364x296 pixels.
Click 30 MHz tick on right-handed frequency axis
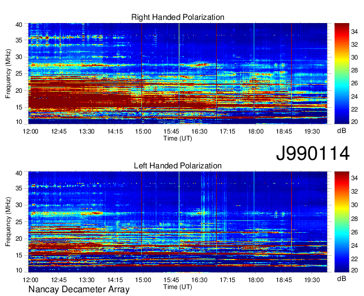19,57
